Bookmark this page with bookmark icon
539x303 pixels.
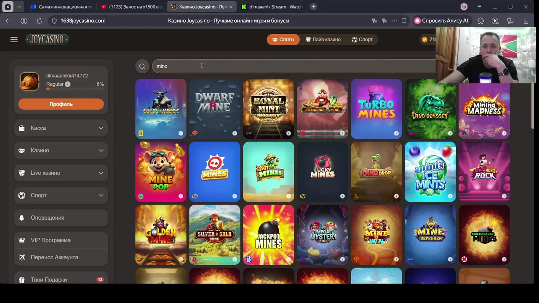[x=404, y=21]
